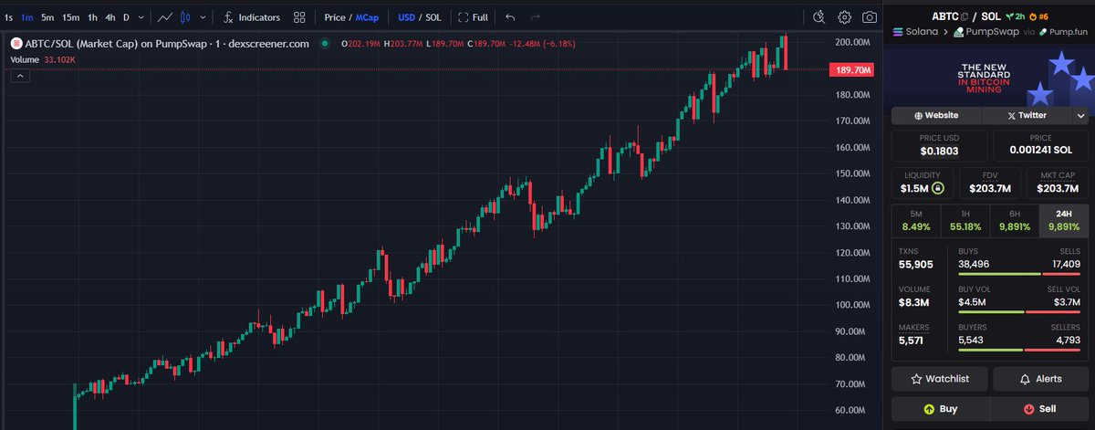Open the timeframe dropdown arrow
Screen dimensions: 1095x430
(x=141, y=17)
